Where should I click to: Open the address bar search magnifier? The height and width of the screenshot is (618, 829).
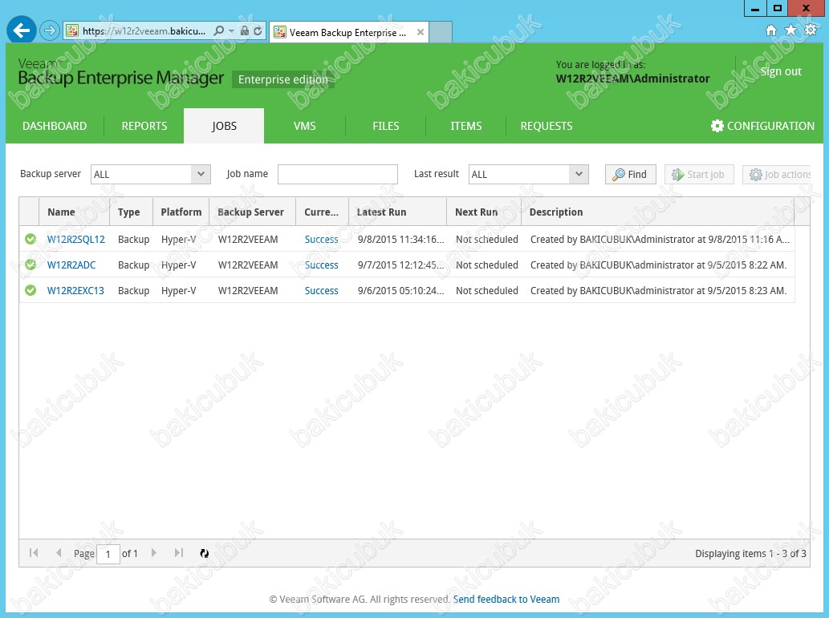219,31
